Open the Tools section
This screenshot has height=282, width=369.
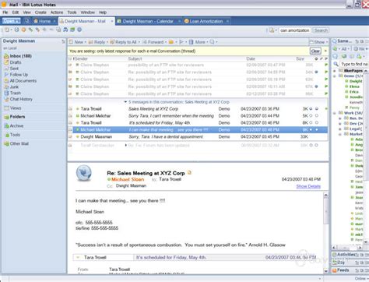pos(15,135)
